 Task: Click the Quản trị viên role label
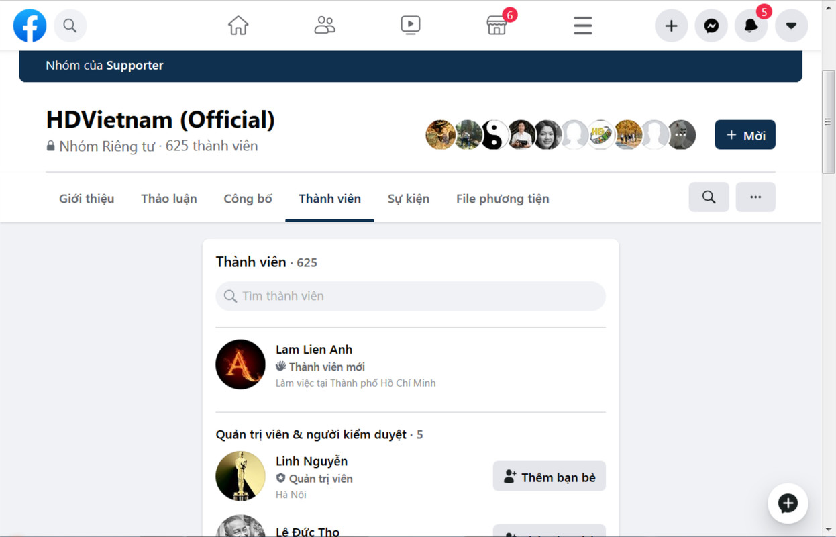(321, 479)
